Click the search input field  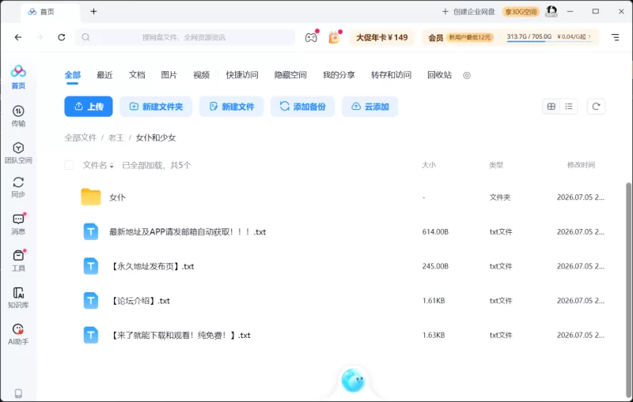pos(185,37)
